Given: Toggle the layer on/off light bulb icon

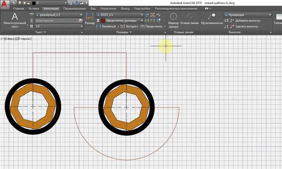Looking at the screenshot, I should tap(20, 3).
